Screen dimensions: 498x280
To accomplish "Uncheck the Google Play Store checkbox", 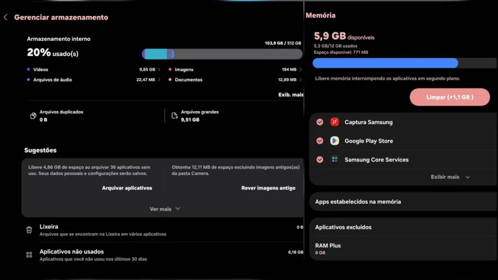I will [320, 141].
